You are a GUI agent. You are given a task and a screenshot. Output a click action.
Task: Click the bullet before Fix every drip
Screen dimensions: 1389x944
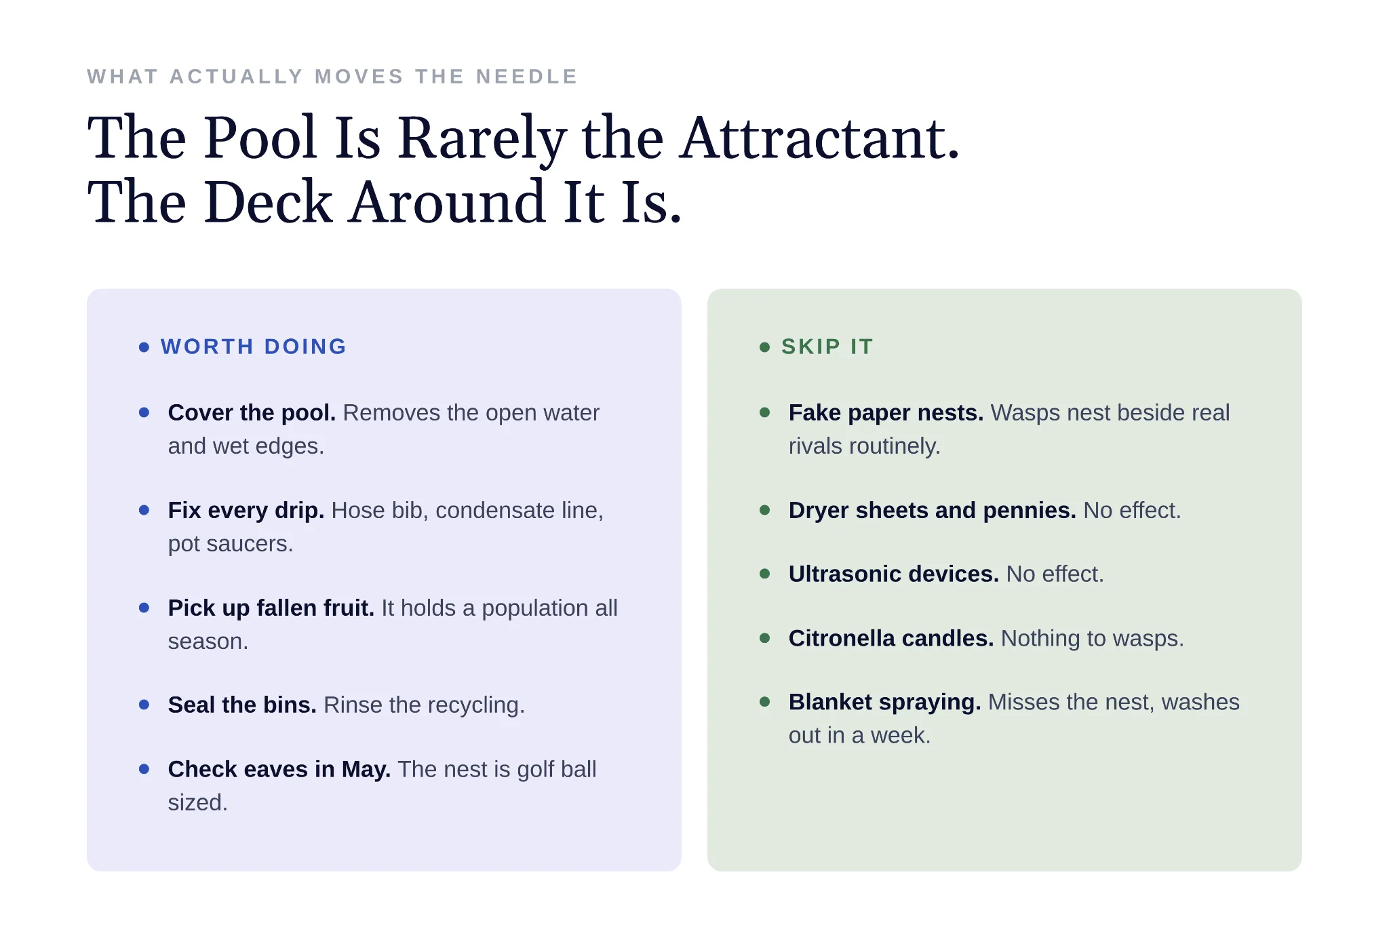coord(144,510)
